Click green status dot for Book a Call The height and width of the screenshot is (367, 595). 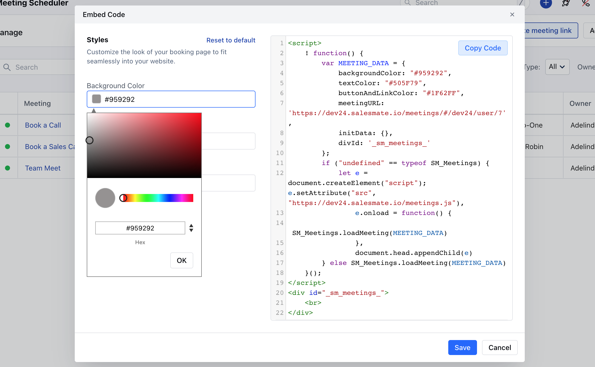click(7, 125)
